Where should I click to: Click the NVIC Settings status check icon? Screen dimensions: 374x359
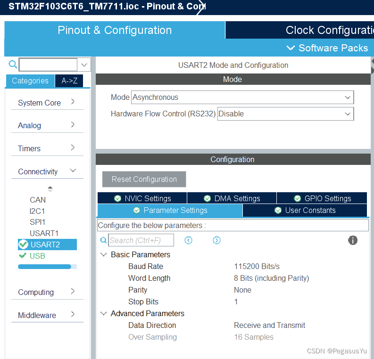pyautogui.click(x=117, y=198)
